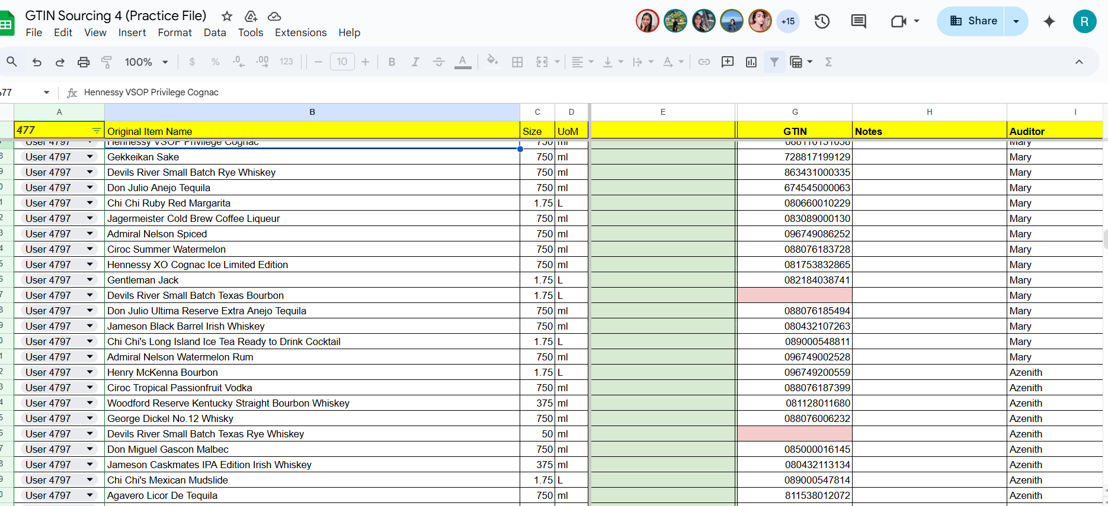1108x506 pixels.
Task: Click the print icon in toolbar
Action: (84, 62)
